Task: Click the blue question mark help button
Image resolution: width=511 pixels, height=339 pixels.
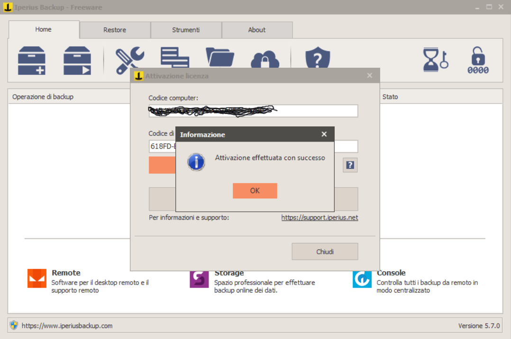Action: [x=350, y=165]
